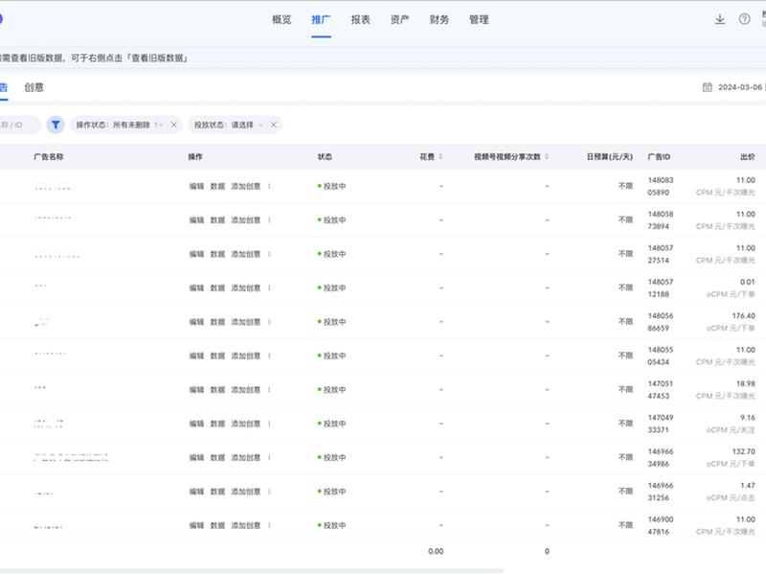The width and height of the screenshot is (766, 575).
Task: Click 数据 for ad 148058 73894
Action: [x=217, y=220]
